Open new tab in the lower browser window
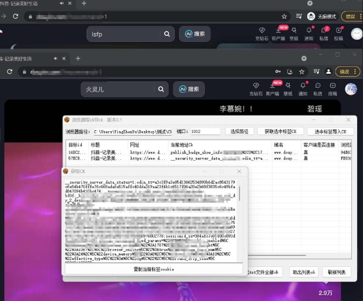Screen dimensions: 363x301 (x=78, y=58)
